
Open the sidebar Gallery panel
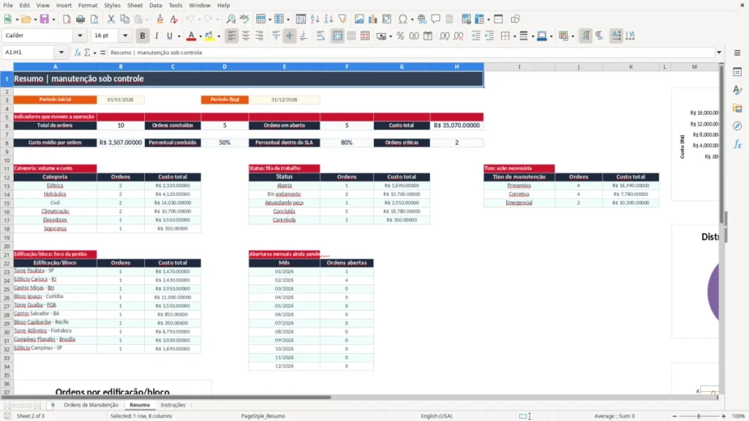737,108
